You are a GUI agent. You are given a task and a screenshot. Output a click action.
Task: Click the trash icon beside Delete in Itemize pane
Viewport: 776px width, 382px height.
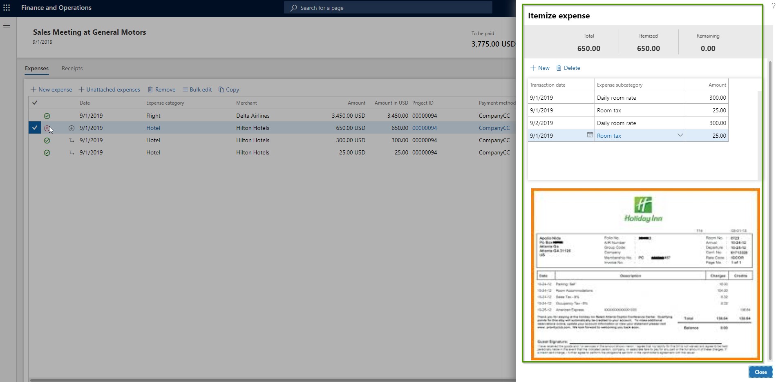click(x=559, y=68)
